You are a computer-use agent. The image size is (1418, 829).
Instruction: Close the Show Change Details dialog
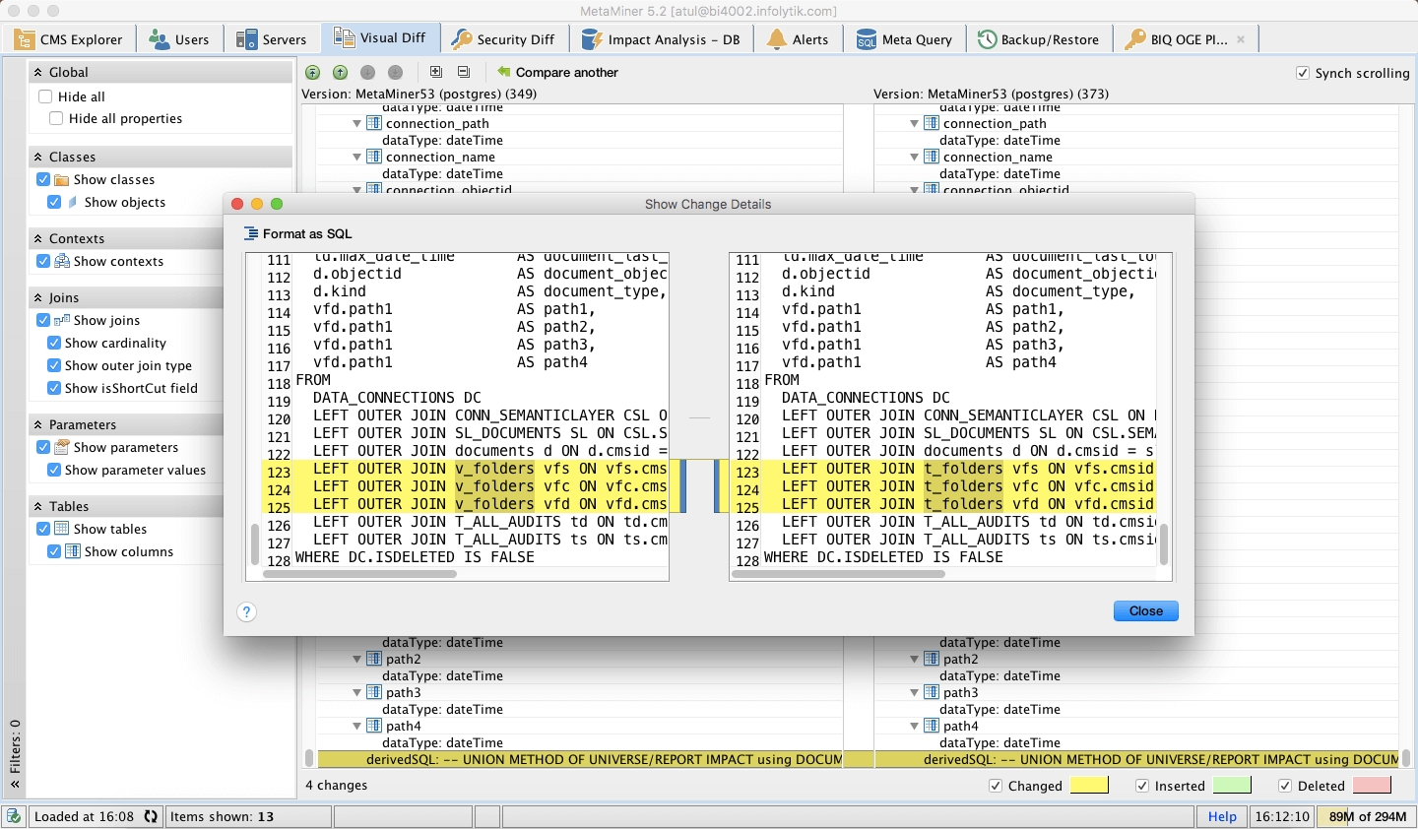point(1146,611)
